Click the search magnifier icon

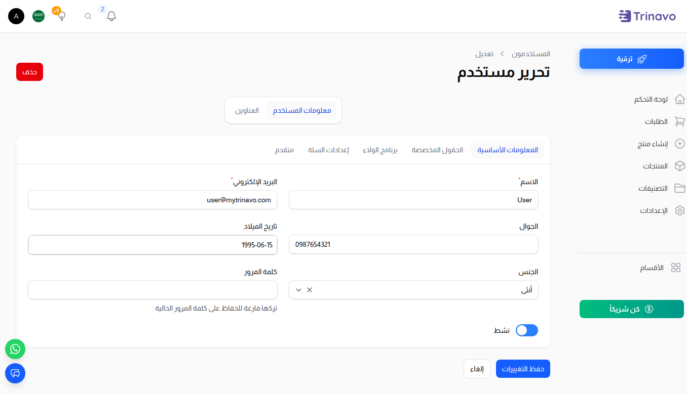88,16
